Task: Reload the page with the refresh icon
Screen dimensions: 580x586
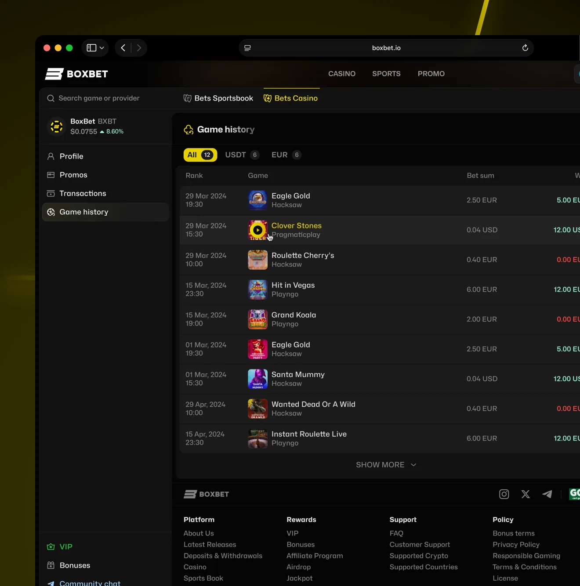Action: pos(525,48)
